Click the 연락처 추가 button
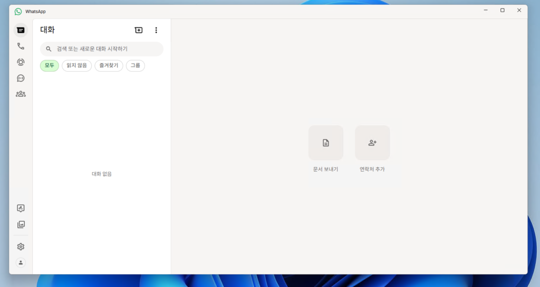This screenshot has height=287, width=540. (372, 143)
